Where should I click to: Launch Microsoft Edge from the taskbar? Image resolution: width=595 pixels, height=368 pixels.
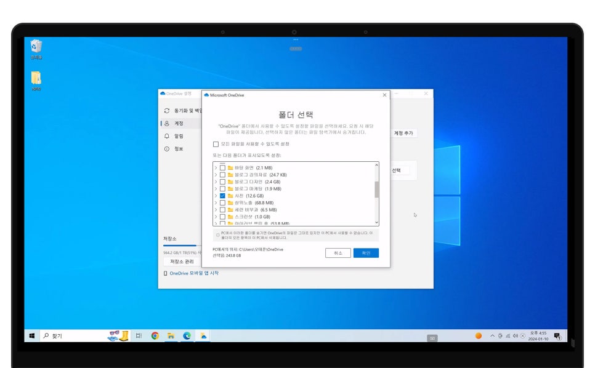[x=187, y=336]
